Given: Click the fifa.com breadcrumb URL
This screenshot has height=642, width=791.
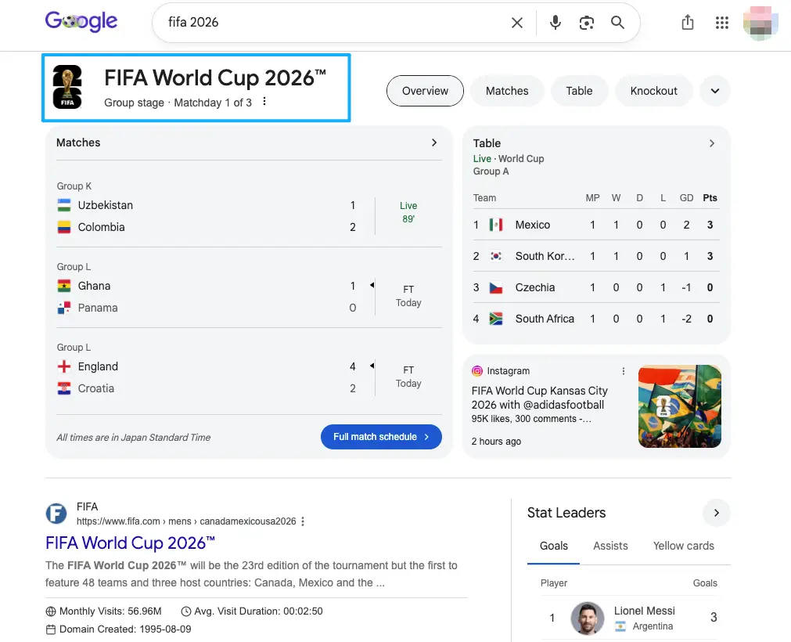Looking at the screenshot, I should (186, 521).
